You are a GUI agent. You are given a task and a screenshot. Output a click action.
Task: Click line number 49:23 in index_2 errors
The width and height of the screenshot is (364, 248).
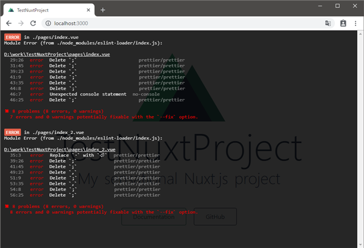(x=16, y=172)
